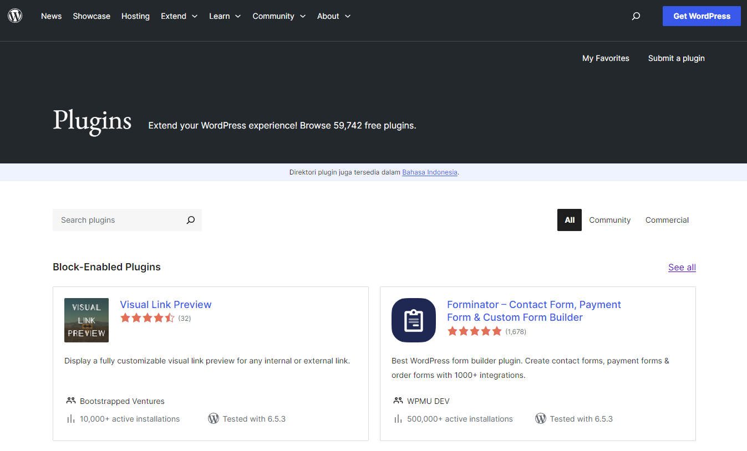The image size is (747, 451).
Task: Click the active installations icon for Forminator
Action: [398, 419]
